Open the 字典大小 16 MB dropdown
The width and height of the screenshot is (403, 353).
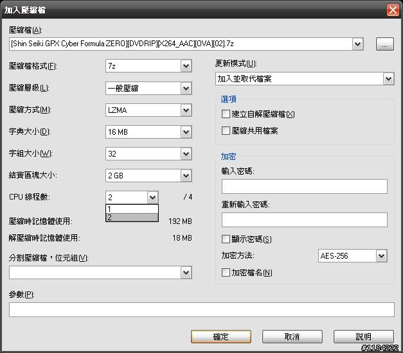[186, 132]
